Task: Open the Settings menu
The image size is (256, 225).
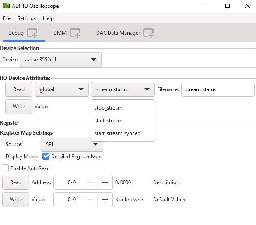Action: pyautogui.click(x=27, y=18)
